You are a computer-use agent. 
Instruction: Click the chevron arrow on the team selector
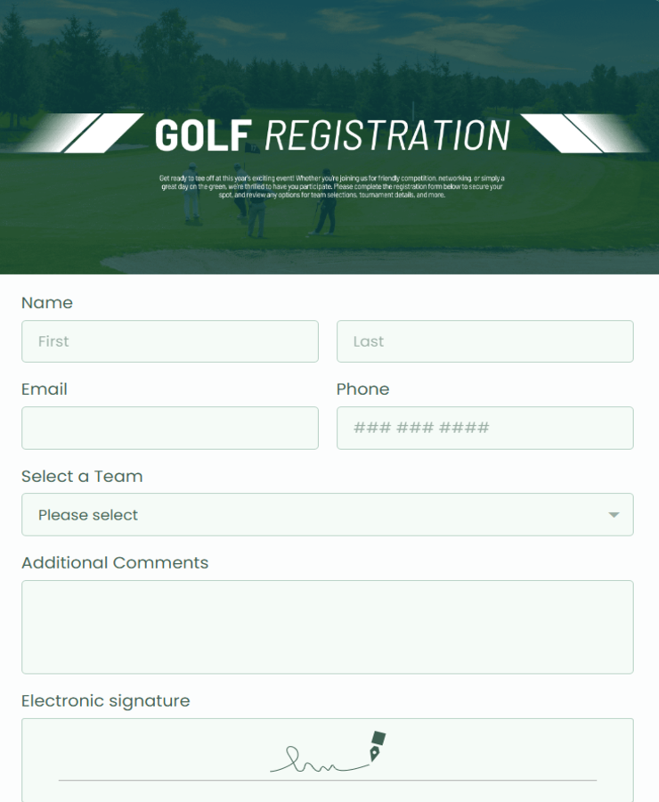(x=614, y=514)
